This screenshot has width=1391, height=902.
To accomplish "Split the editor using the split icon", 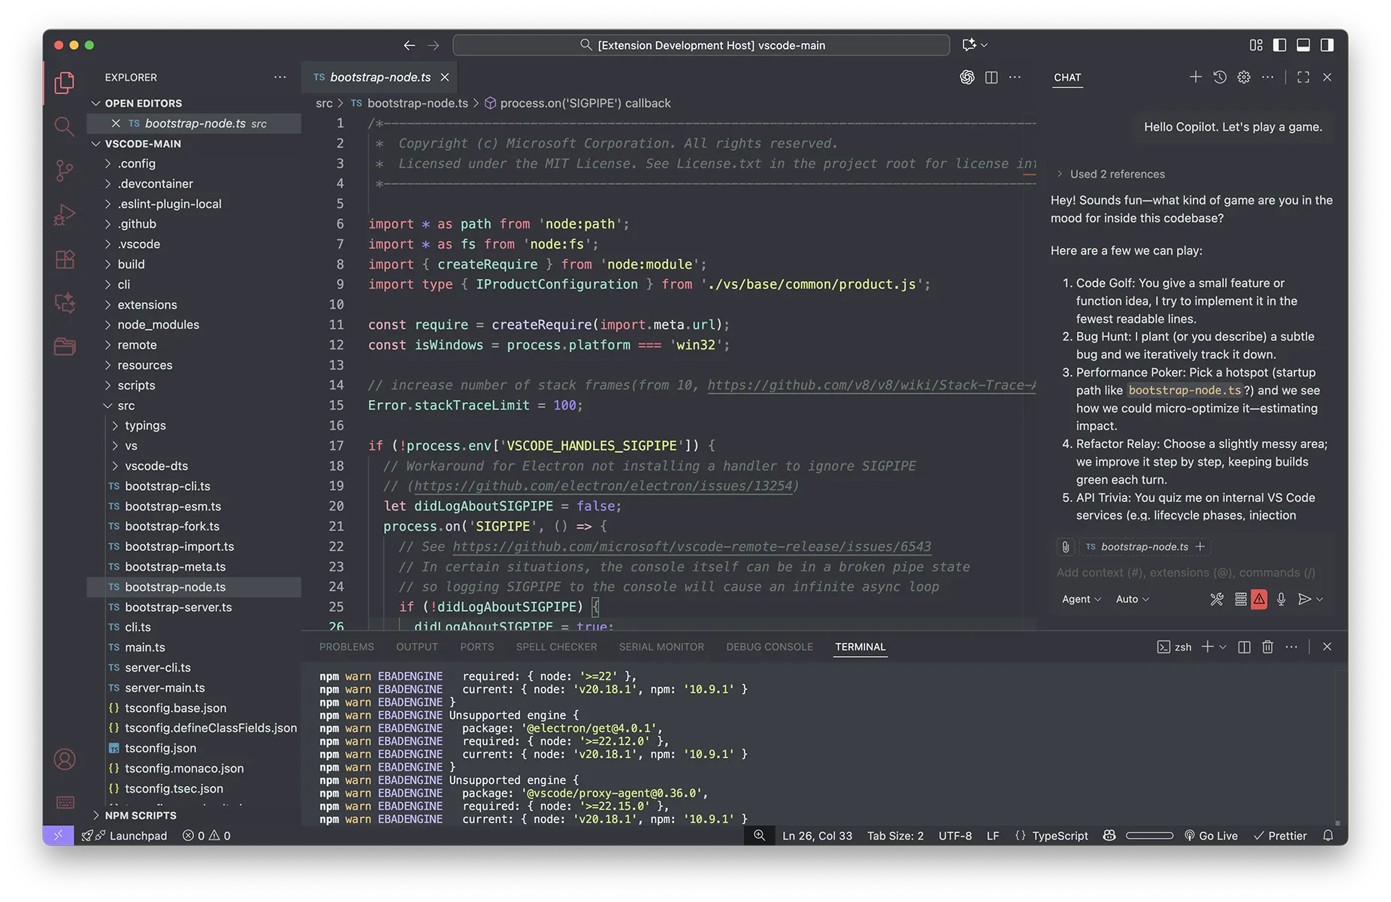I will 990,77.
